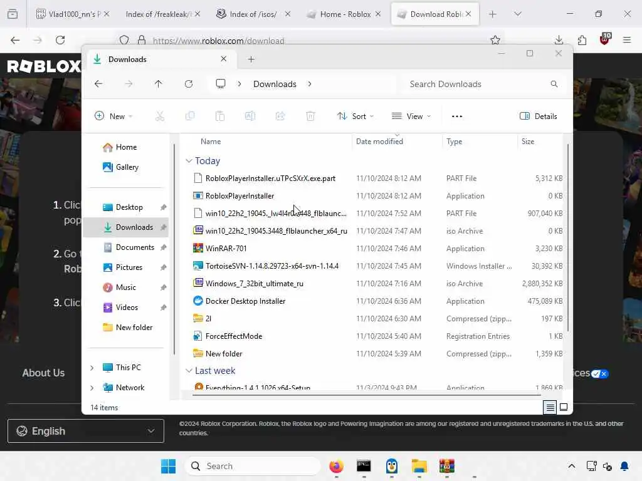Go up one folder level in Explorer
Viewport: 642px width, 481px height.
tap(159, 84)
